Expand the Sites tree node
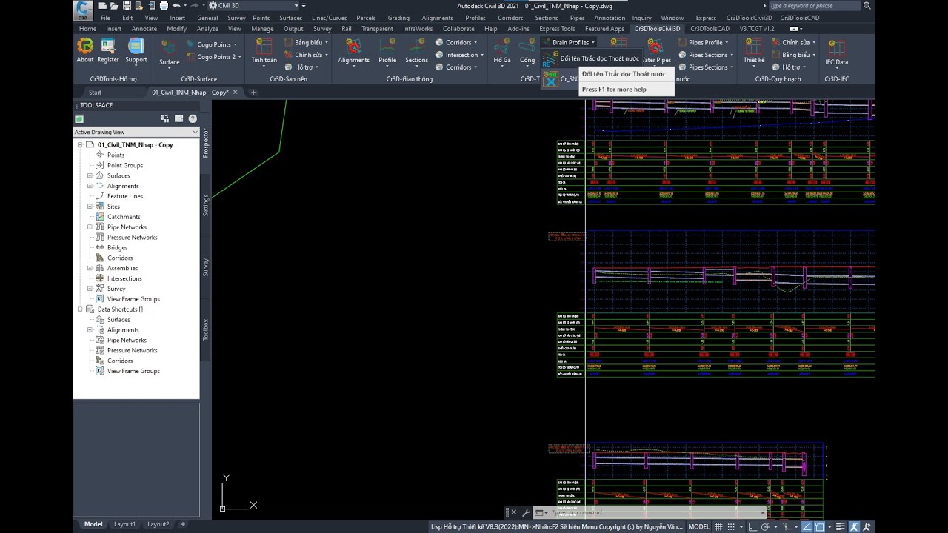The width and height of the screenshot is (948, 533). click(90, 207)
